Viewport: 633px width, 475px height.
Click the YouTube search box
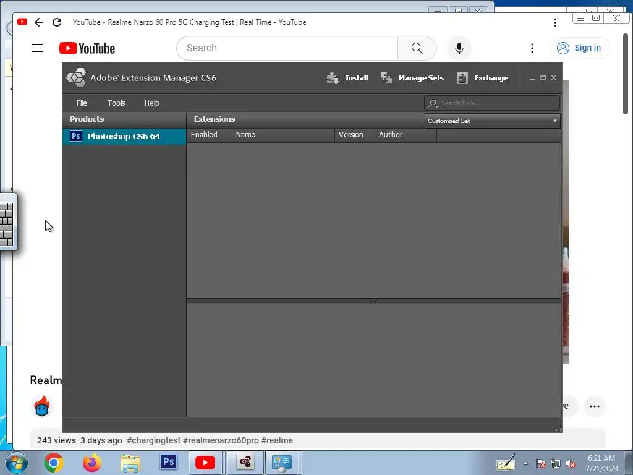[x=287, y=48]
